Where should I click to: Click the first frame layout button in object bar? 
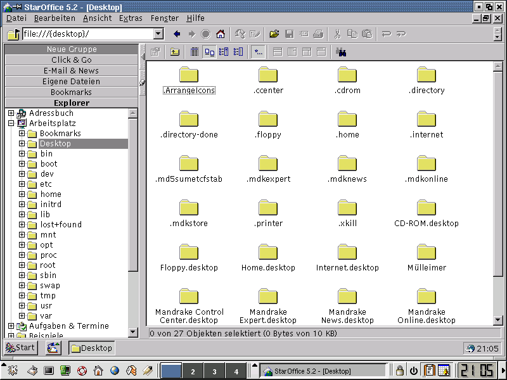pyautogui.click(x=278, y=52)
